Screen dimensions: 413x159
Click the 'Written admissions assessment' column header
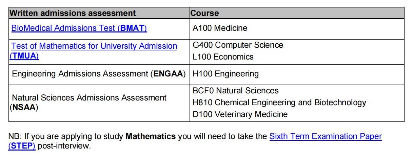coord(73,13)
